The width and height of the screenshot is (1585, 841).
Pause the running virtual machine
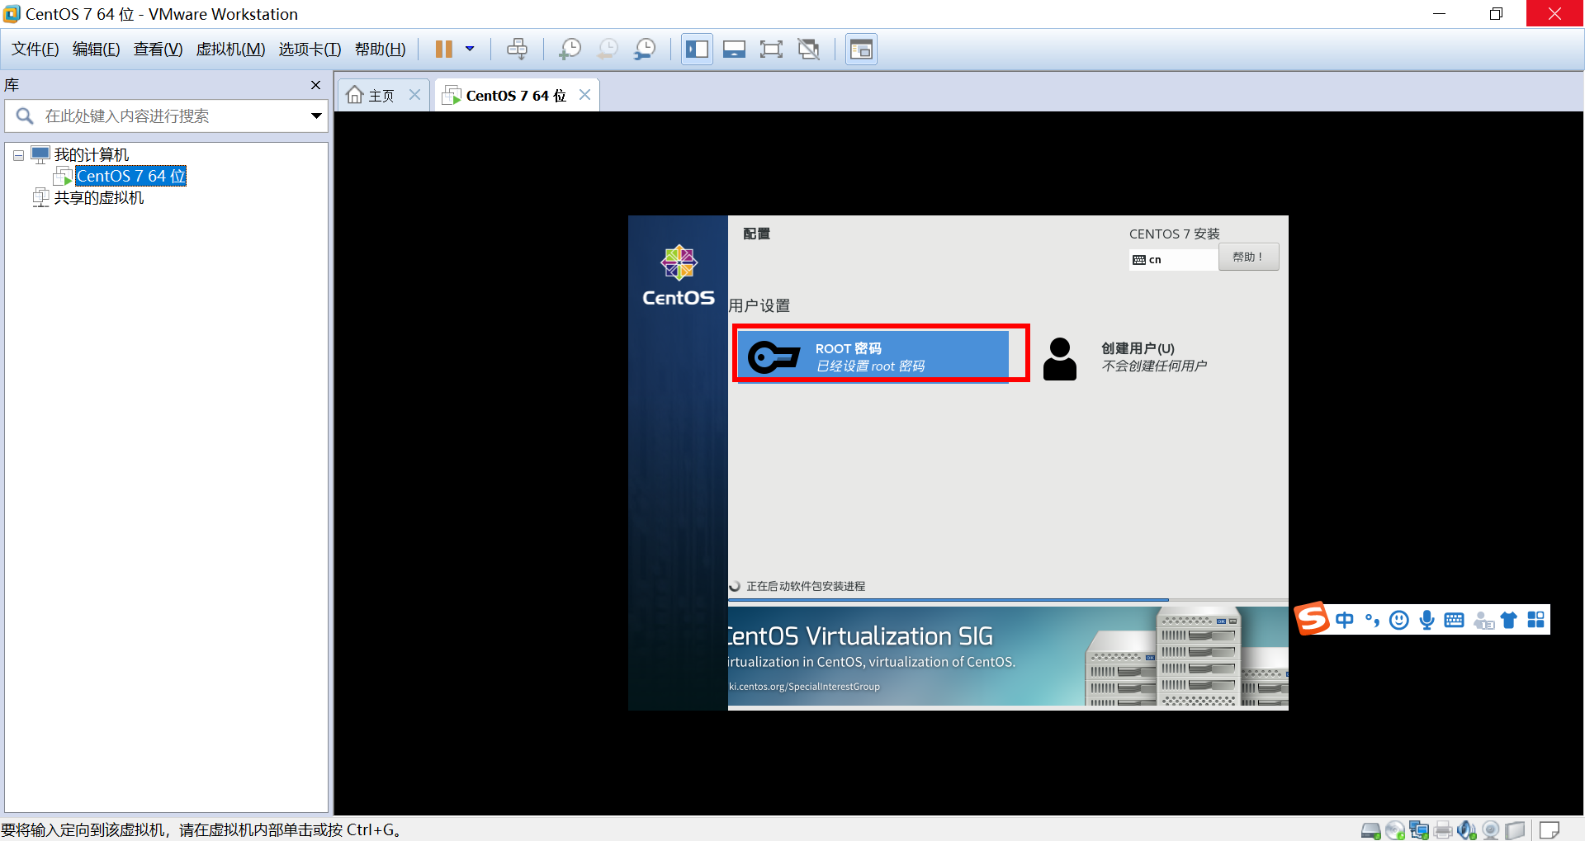444,50
